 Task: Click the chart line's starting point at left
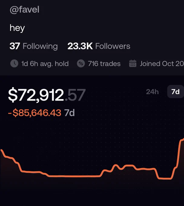(1, 151)
